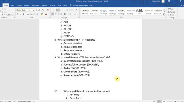Image resolution: width=184 pixels, height=103 pixels.
Task: Toggle Italic formatting
Action: pyautogui.click(x=21, y=14)
